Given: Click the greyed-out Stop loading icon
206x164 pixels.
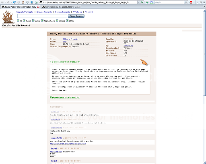Looking at the screenshot, I should click(x=19, y=2).
